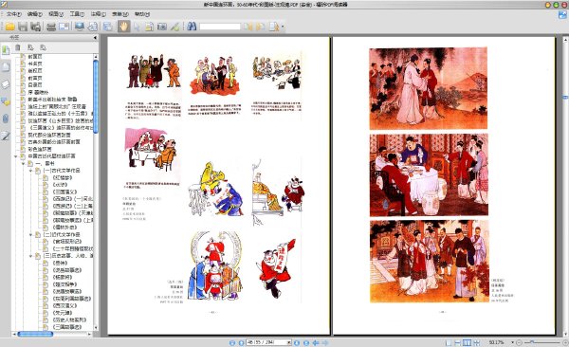Click the toolbar search text field
The width and height of the screenshot is (569, 347).
pos(220,27)
